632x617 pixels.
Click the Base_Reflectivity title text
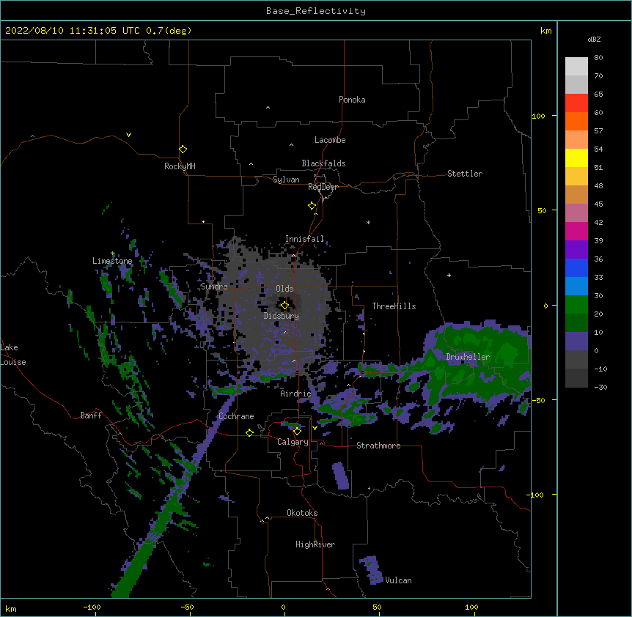click(x=316, y=11)
